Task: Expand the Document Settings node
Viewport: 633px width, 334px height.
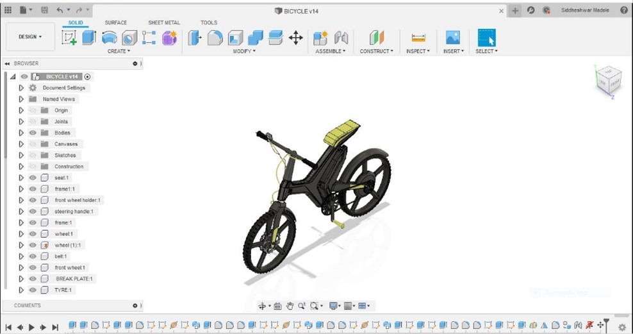Action: [21, 88]
